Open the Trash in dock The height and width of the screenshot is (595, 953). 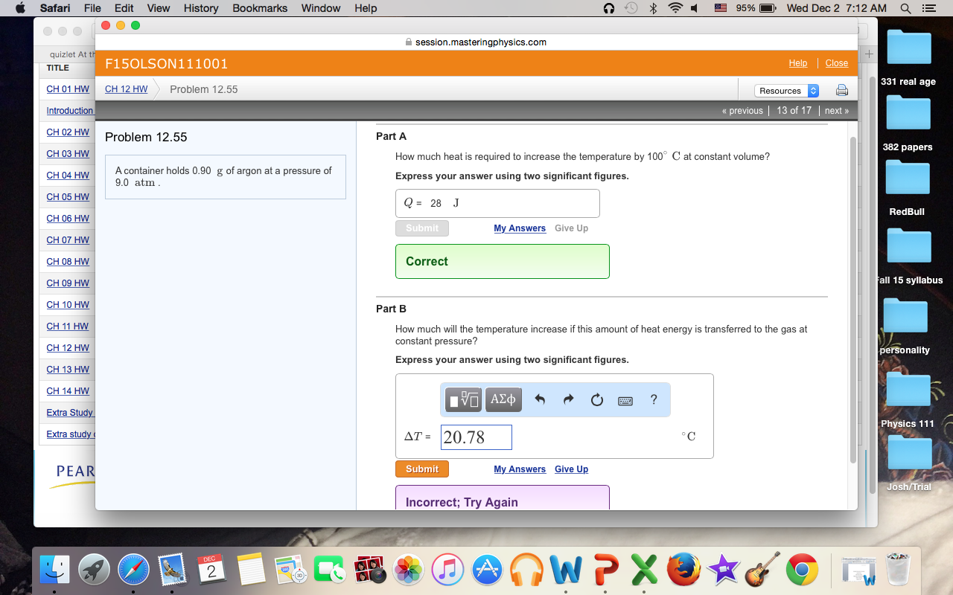tap(898, 570)
